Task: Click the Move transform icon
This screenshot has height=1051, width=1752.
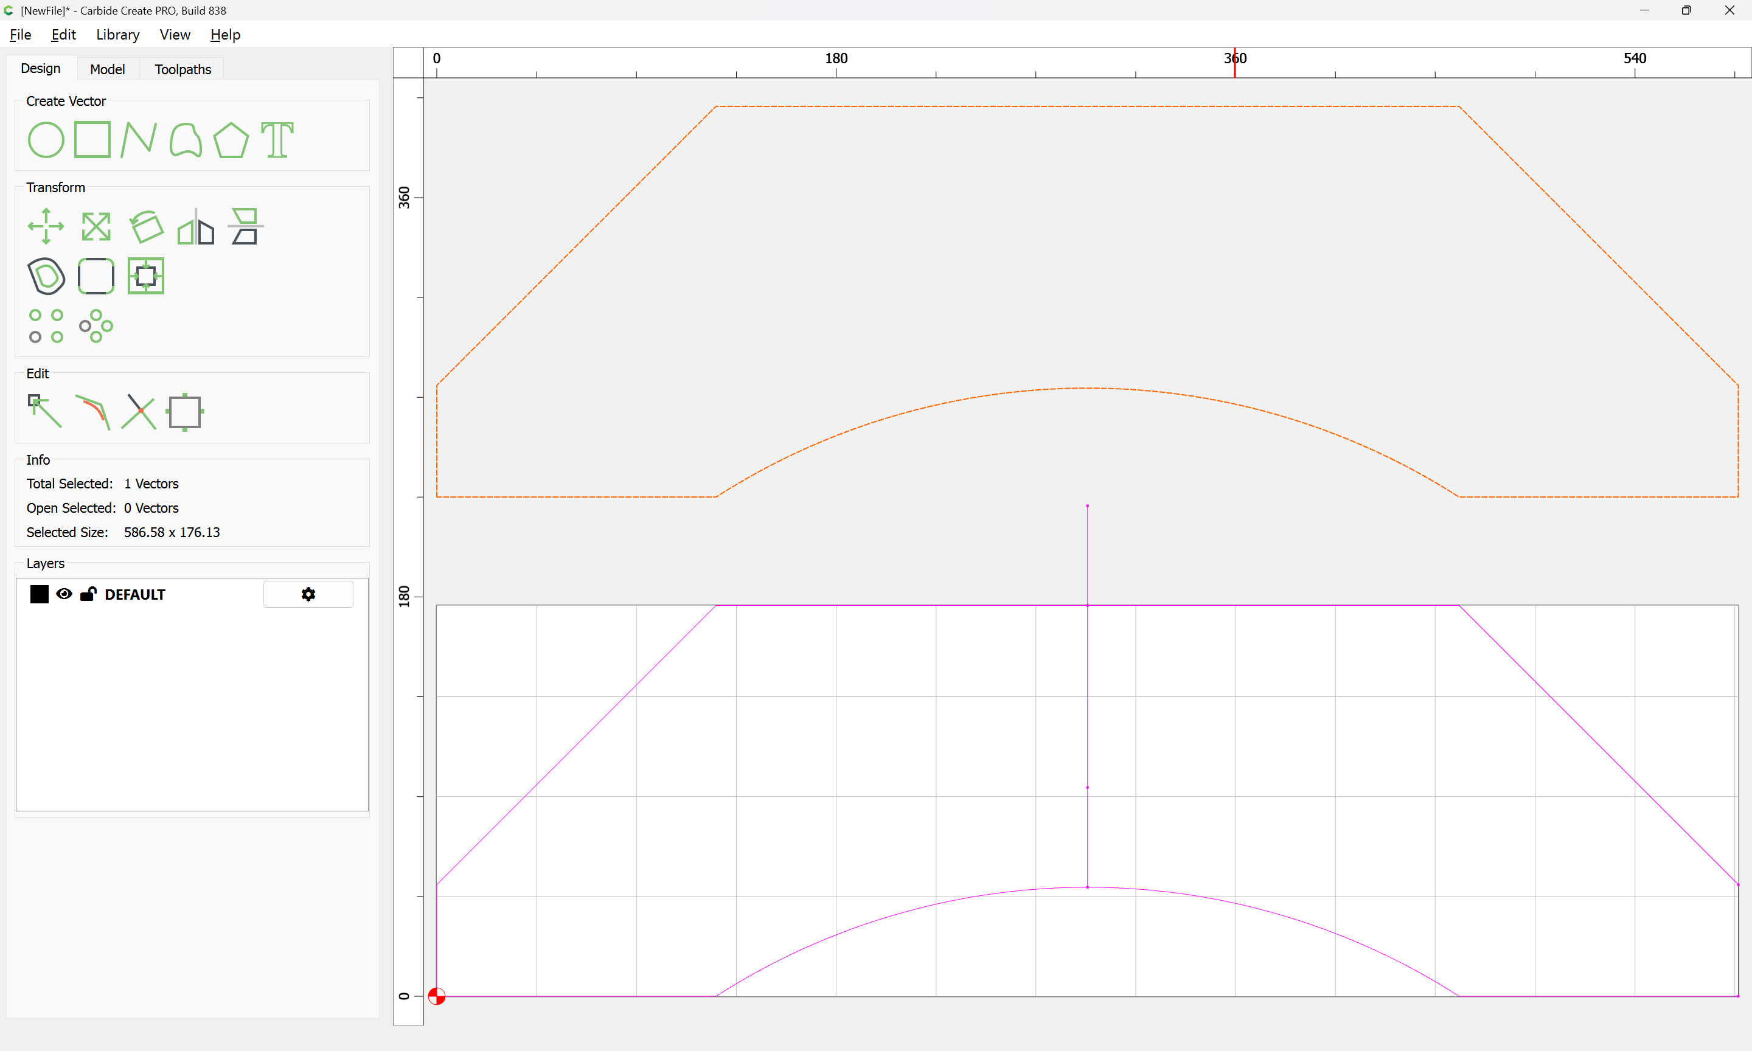Action: pyautogui.click(x=46, y=227)
